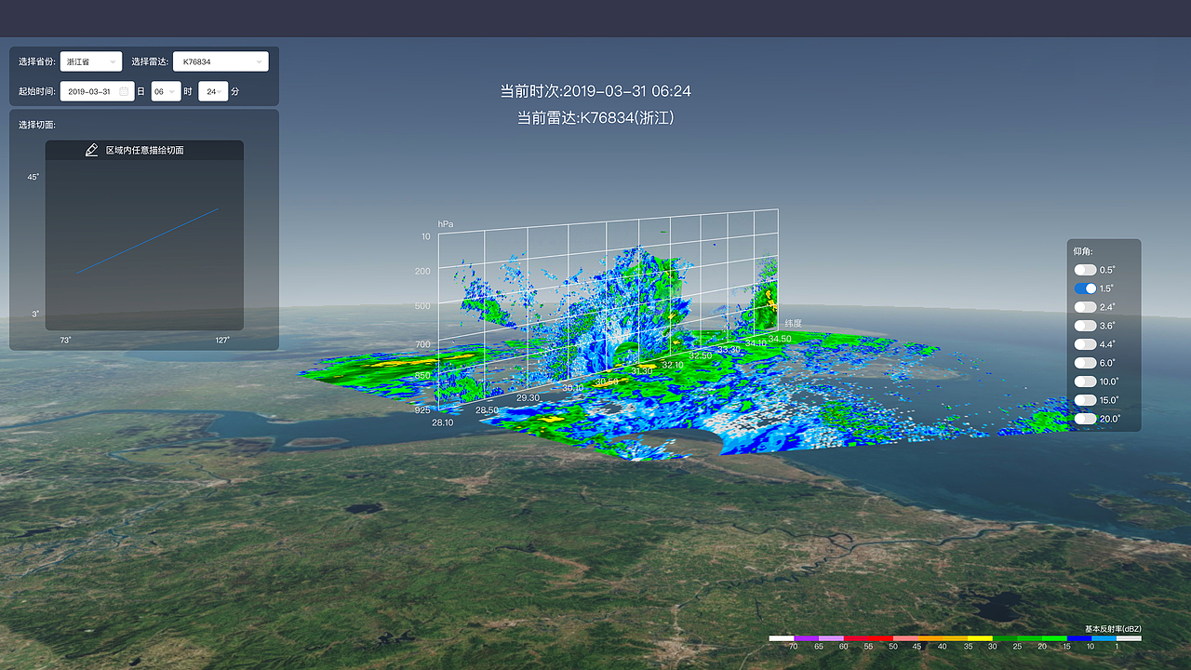The height and width of the screenshot is (670, 1191).
Task: Click the blue section line in the drawing area
Action: 147,241
